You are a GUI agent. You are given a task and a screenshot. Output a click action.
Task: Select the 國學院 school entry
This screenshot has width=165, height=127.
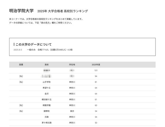tap(47, 111)
